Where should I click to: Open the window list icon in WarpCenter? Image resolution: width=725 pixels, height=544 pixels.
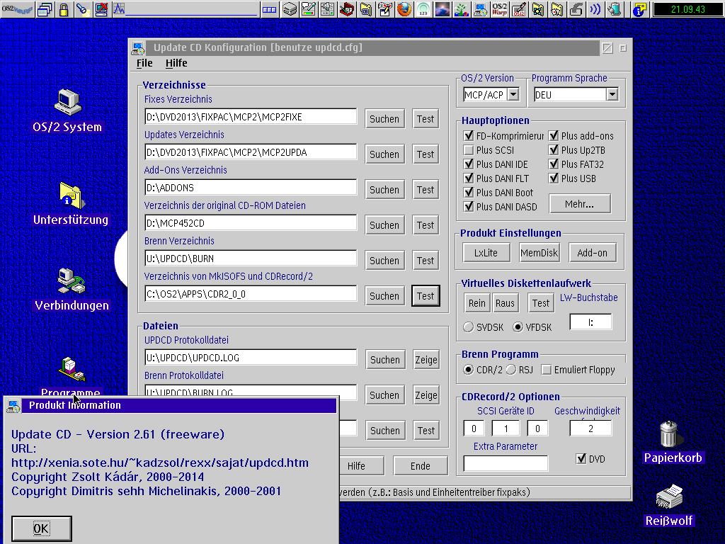pyautogui.click(x=45, y=9)
